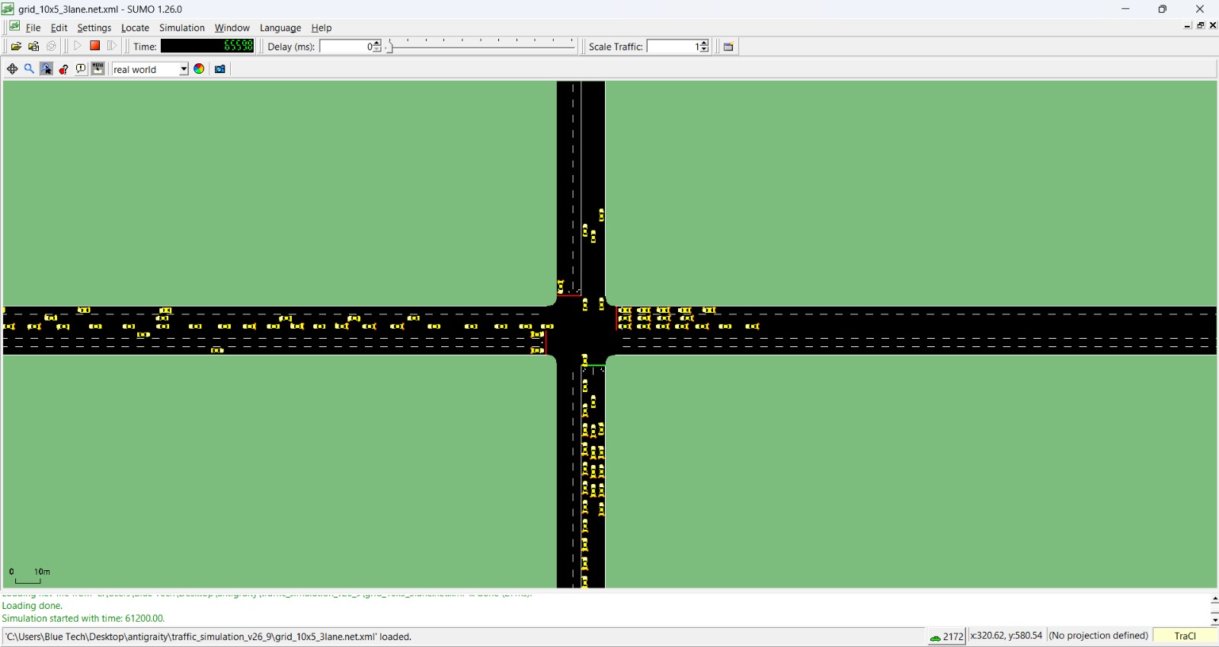Viewport: 1219px width, 647px height.
Task: Click the green document icon beside File
Action: (x=14, y=26)
